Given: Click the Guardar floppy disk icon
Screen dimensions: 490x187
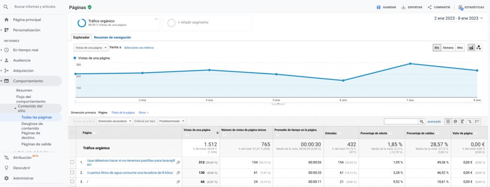Looking at the screenshot, I should tap(379, 7).
